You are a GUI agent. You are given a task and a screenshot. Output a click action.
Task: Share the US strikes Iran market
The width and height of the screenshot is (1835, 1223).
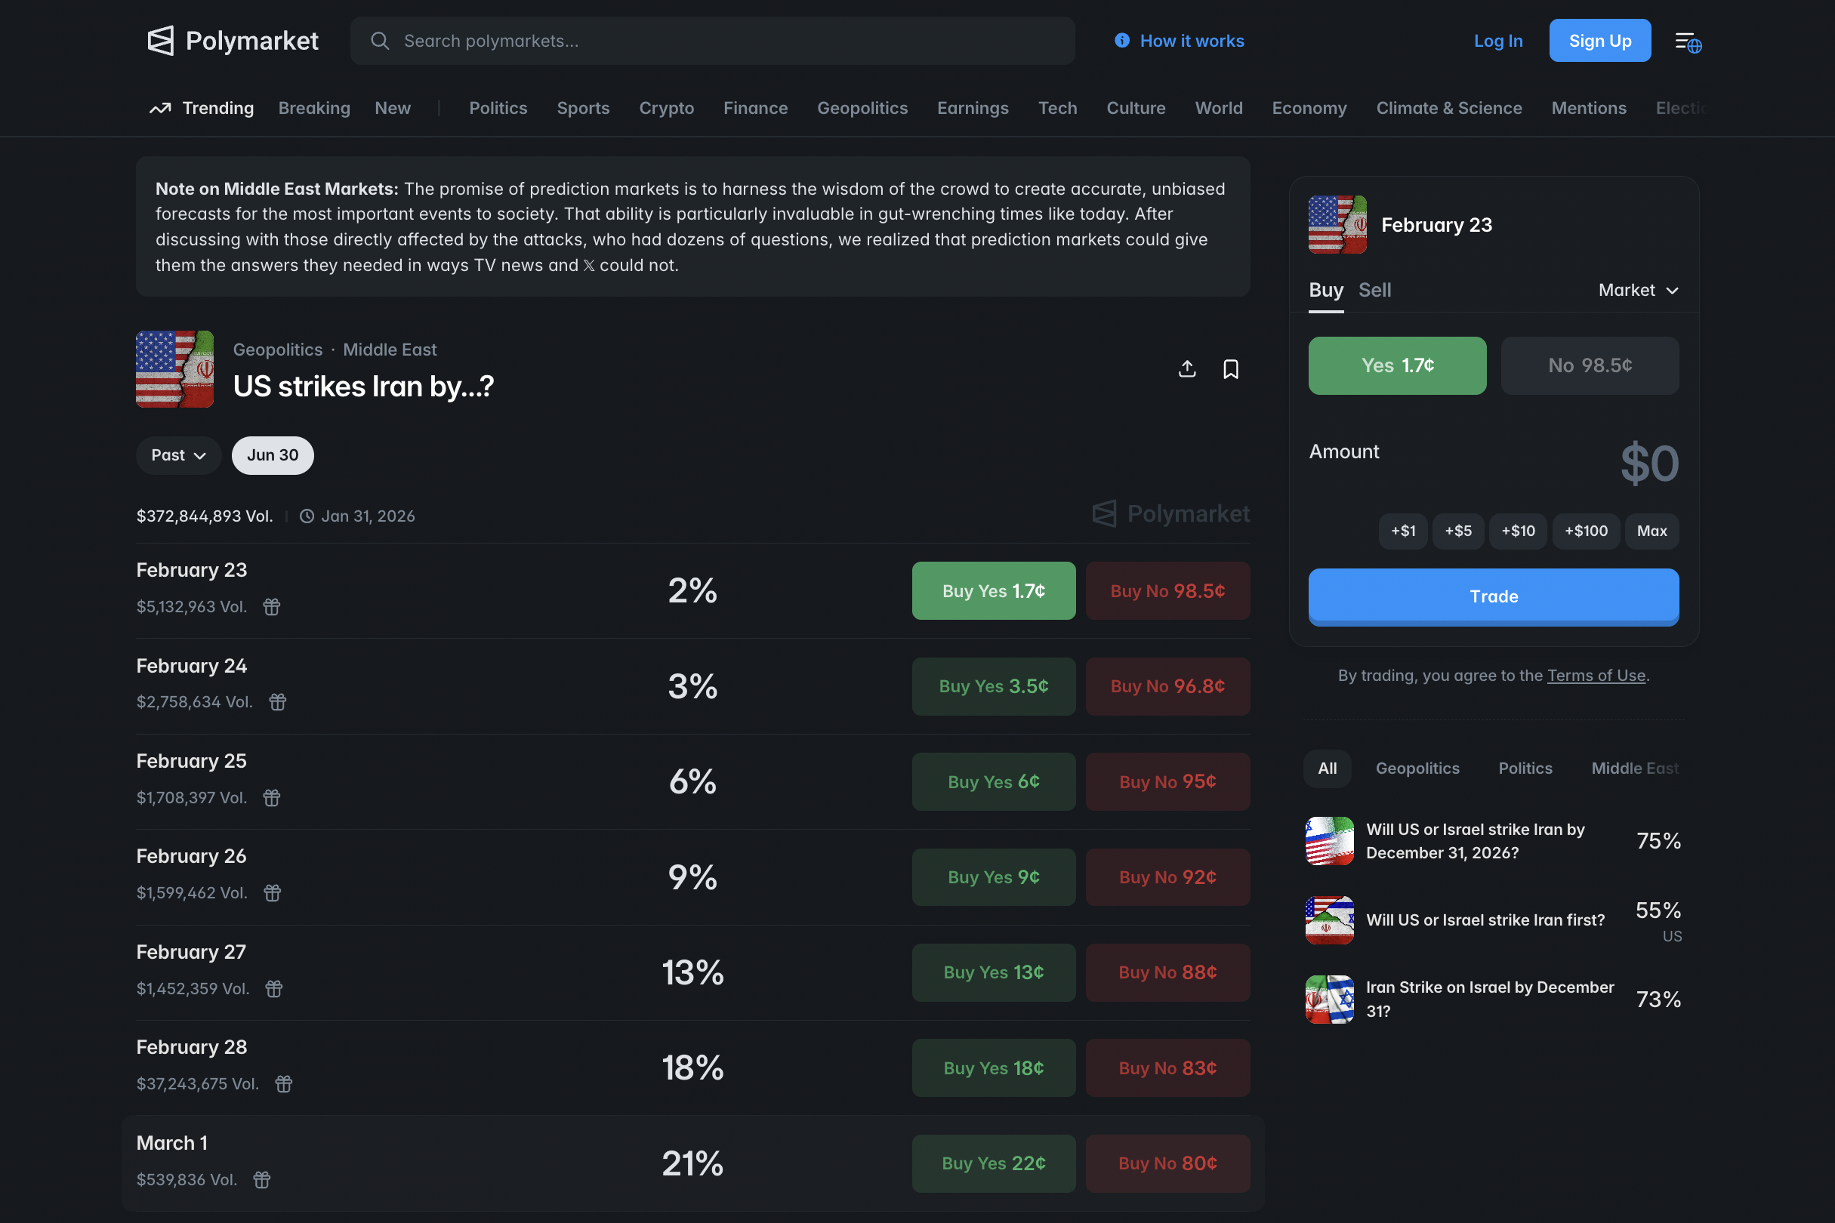pos(1186,369)
